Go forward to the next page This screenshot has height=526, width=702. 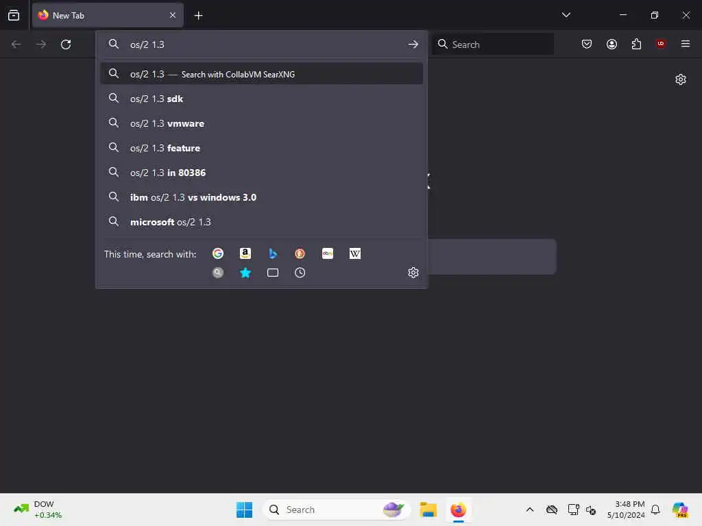41,45
